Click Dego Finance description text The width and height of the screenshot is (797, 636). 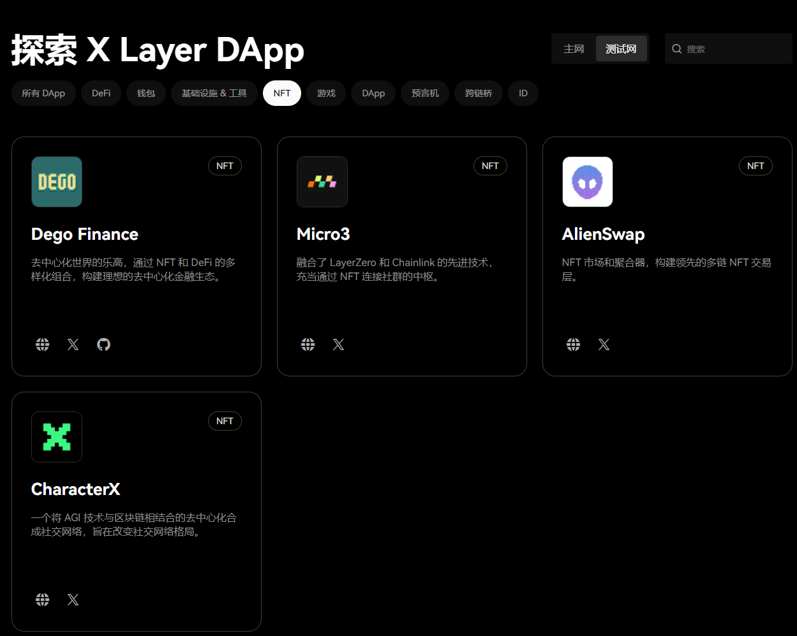[x=133, y=270]
